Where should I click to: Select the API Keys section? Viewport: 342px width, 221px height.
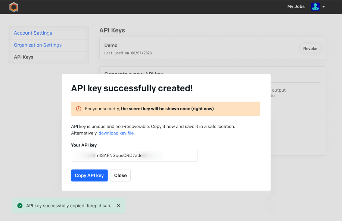point(24,57)
